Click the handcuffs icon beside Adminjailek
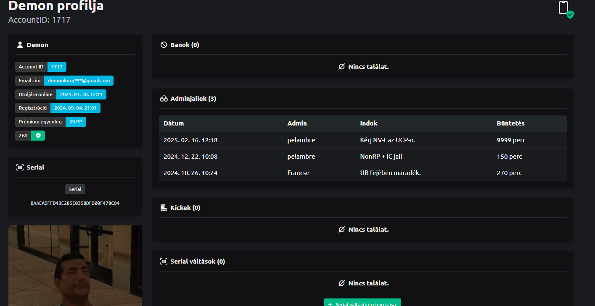This screenshot has height=306, width=595. (x=164, y=99)
